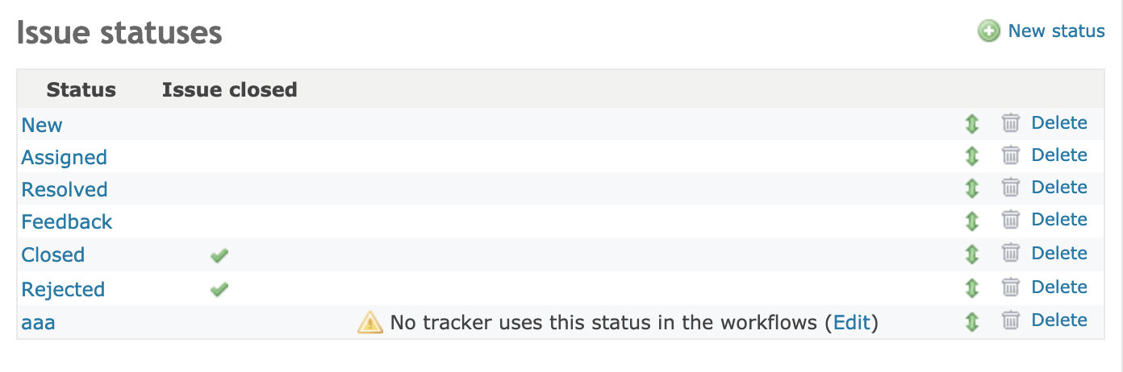The image size is (1123, 372).
Task: Click the Issue closed column header
Action: tap(229, 90)
